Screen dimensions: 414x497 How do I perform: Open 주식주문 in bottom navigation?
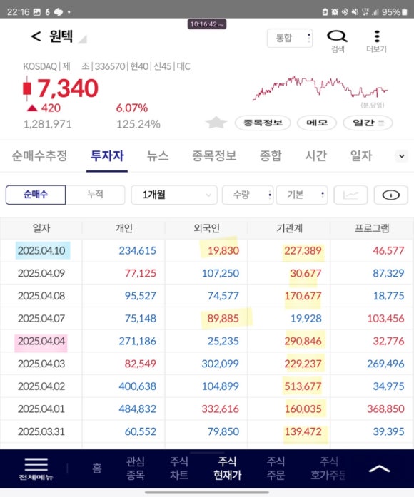pos(276,468)
